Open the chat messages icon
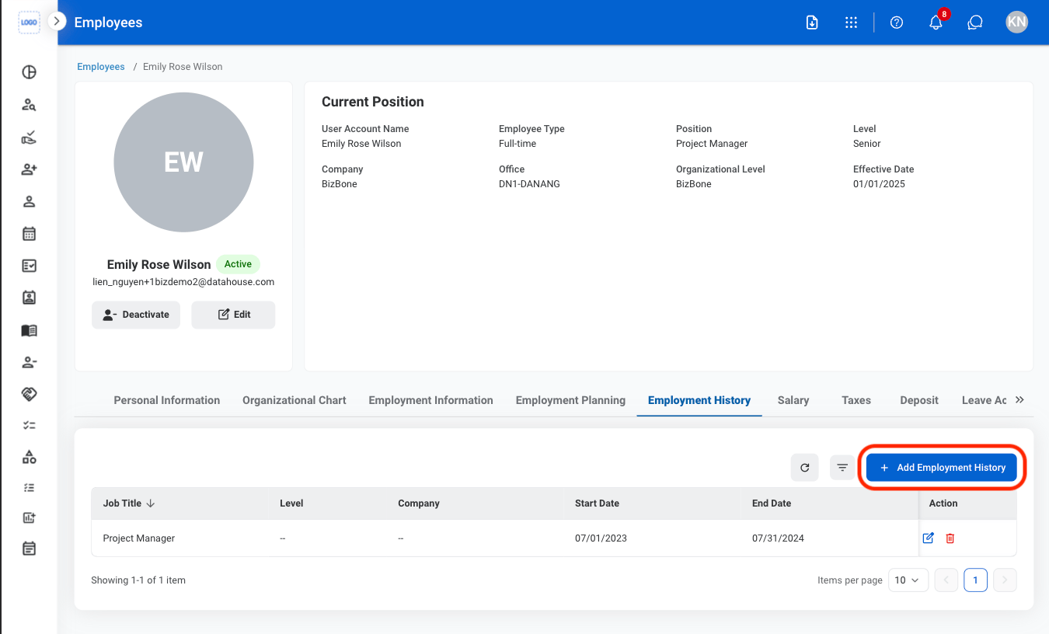The image size is (1049, 634). point(975,23)
